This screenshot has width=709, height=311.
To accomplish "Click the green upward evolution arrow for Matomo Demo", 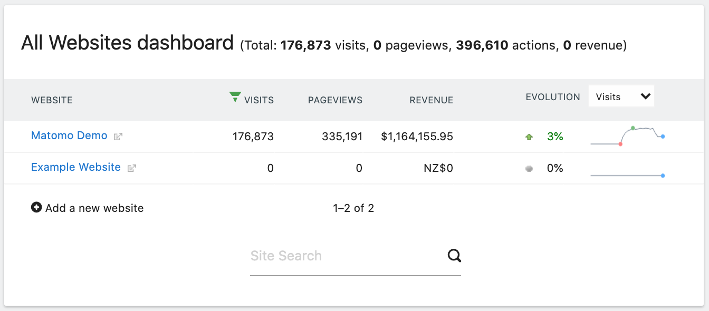I will [x=529, y=136].
